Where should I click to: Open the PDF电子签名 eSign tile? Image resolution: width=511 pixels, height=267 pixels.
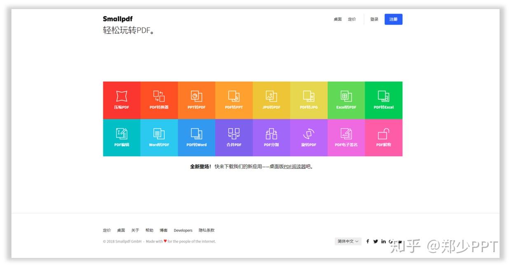[346, 138]
